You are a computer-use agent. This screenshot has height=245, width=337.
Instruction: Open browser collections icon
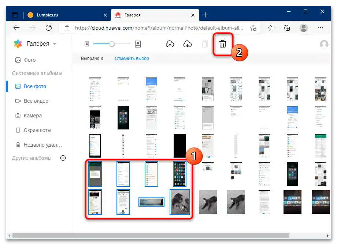pyautogui.click(x=287, y=28)
